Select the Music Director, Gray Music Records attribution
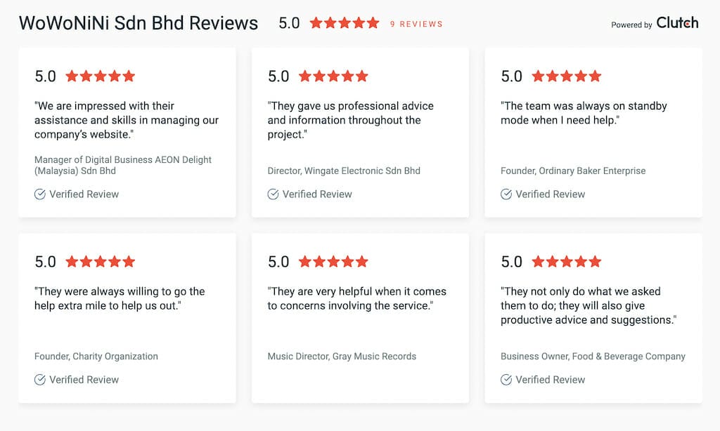720x431 pixels. tap(342, 357)
